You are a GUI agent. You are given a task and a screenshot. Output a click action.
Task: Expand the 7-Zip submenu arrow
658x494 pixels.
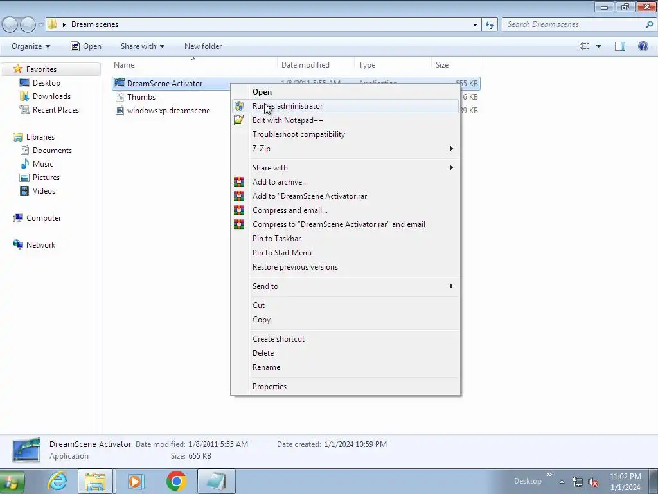click(x=452, y=149)
